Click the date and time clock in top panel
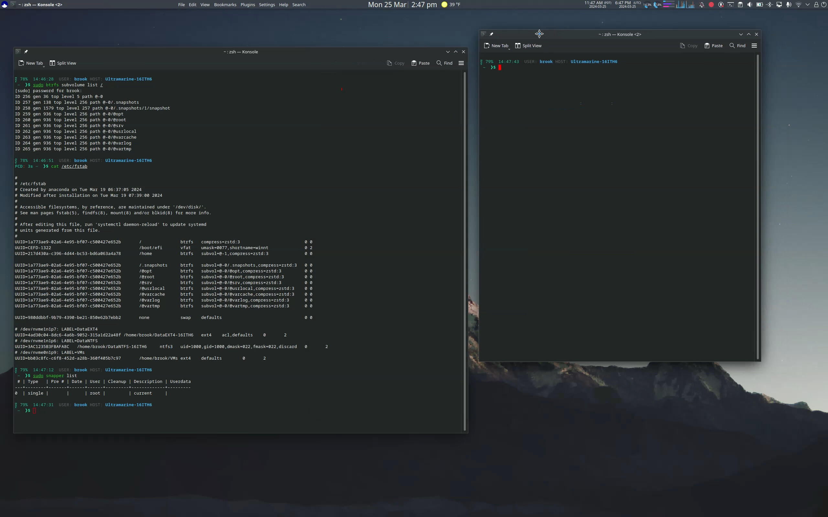 coord(402,5)
